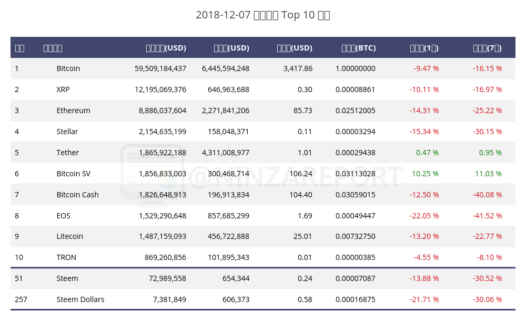This screenshot has height=321, width=526.
Task: Select Bitcoin SV price 106.24
Action: point(301,174)
